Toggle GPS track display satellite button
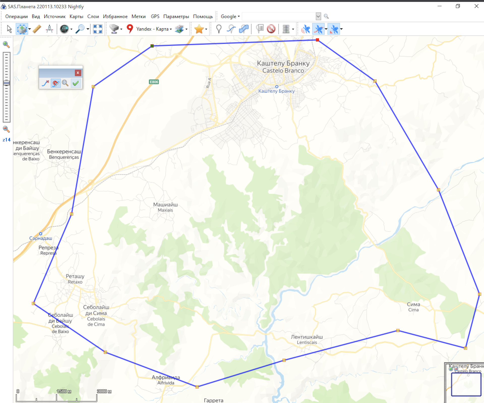 318,29
